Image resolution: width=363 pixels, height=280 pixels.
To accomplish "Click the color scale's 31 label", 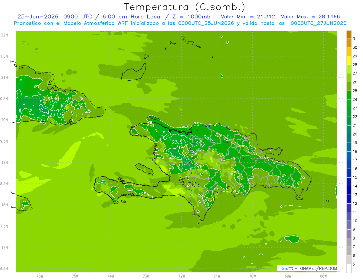I will (x=355, y=39).
